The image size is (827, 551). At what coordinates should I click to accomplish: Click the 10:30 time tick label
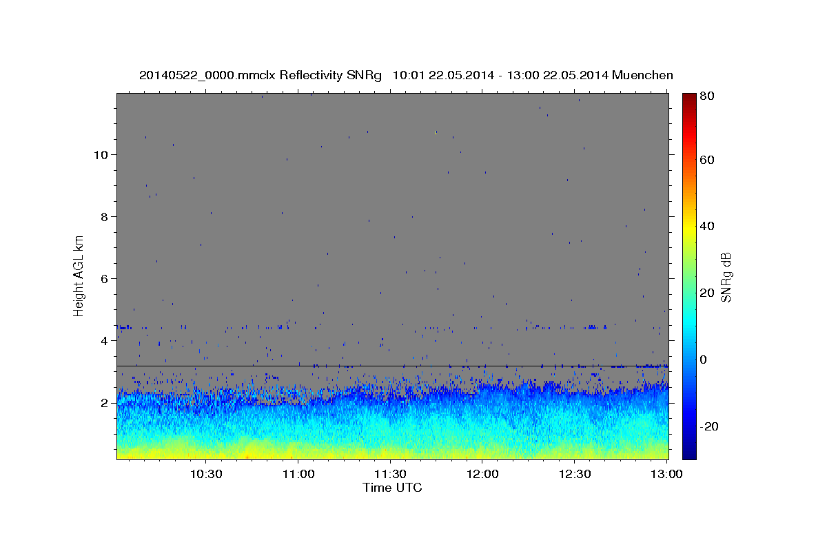pyautogui.click(x=205, y=474)
